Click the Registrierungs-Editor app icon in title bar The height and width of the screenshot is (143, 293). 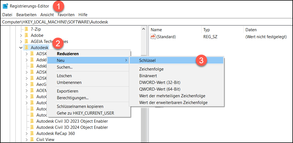5,6
